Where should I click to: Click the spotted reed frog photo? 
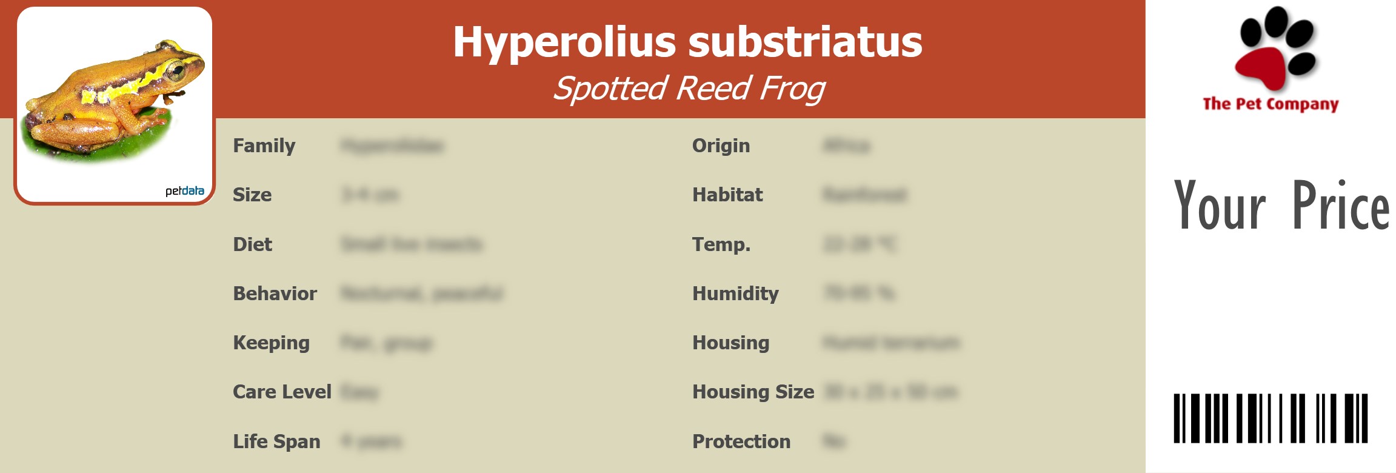coord(114,100)
